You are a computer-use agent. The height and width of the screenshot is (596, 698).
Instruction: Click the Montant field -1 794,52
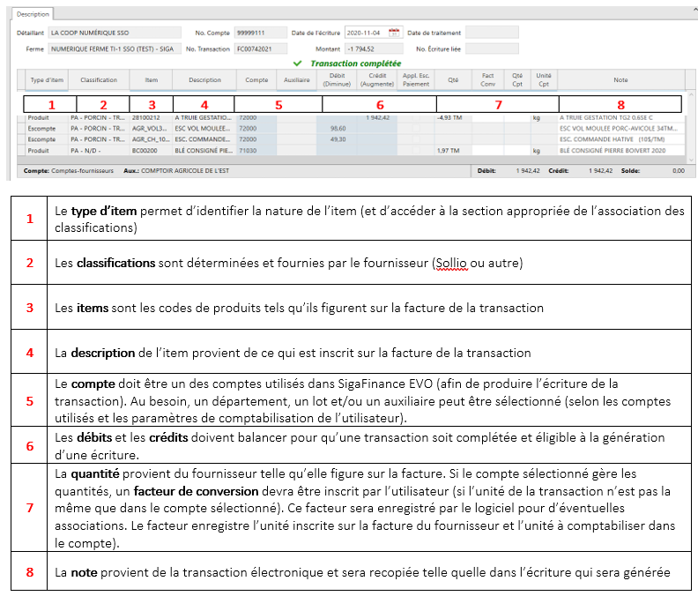point(374,48)
